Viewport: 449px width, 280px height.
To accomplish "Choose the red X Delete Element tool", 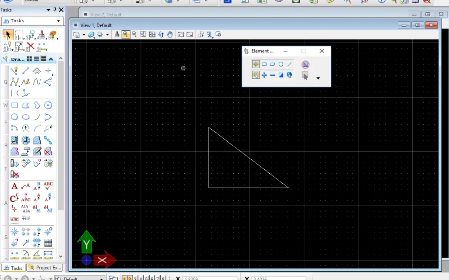I will [x=30, y=46].
